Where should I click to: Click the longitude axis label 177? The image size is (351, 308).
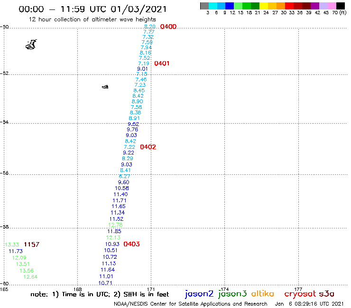click(x=298, y=290)
